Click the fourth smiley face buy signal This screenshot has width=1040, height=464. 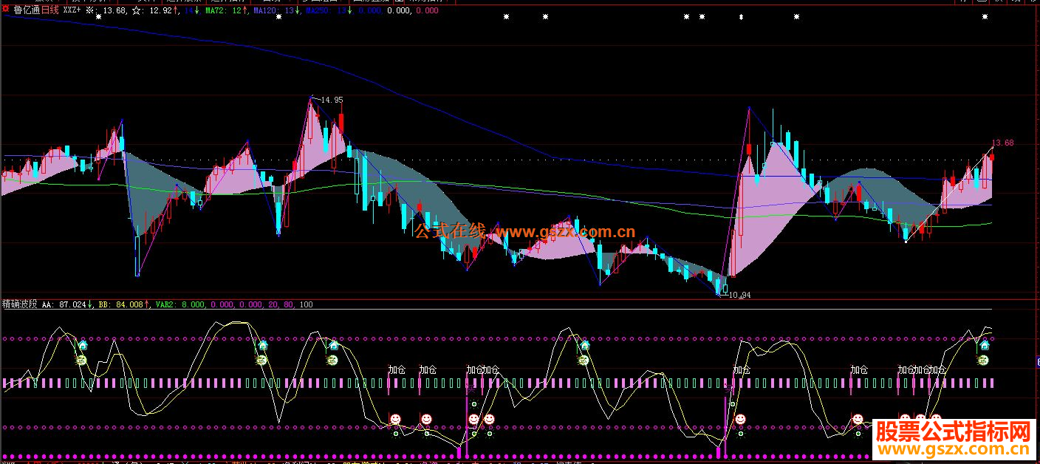click(488, 420)
